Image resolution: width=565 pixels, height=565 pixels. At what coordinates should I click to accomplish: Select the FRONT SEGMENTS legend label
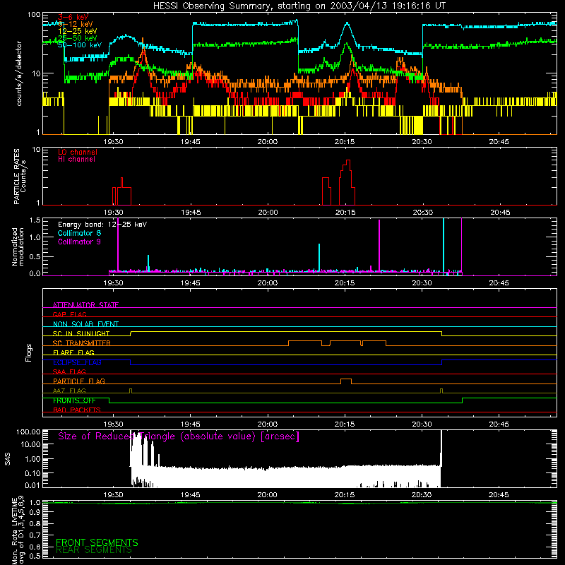97,542
